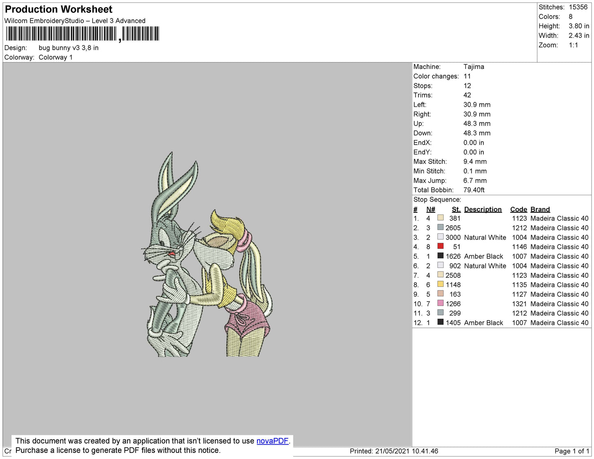Click the Trims value '42'
Image resolution: width=594 pixels, height=459 pixels.
(x=467, y=95)
